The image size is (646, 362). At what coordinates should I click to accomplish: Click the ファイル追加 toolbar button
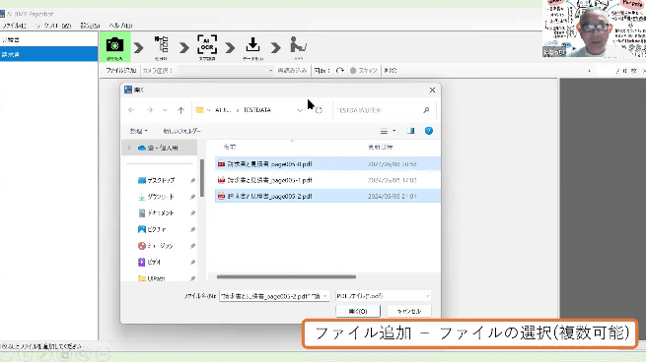pos(120,71)
